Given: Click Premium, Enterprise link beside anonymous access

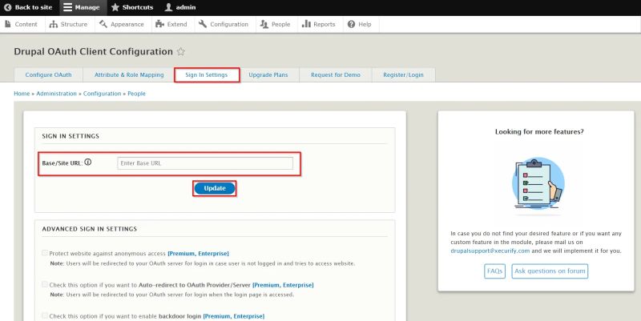Looking at the screenshot, I should click(198, 254).
